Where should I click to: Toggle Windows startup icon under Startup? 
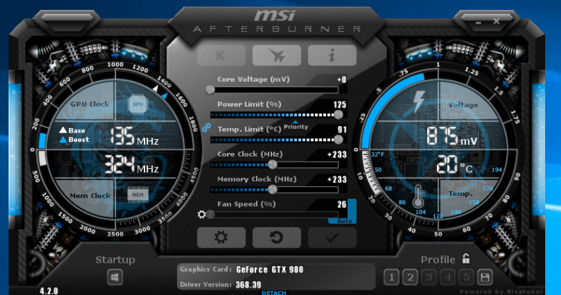[x=115, y=277]
